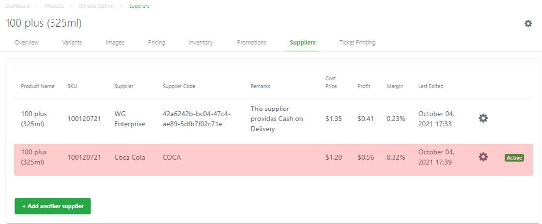Select the Suppliers tab
This screenshot has height=224, width=542.
(302, 43)
